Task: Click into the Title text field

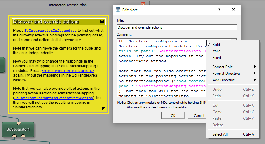Action: (x=177, y=27)
